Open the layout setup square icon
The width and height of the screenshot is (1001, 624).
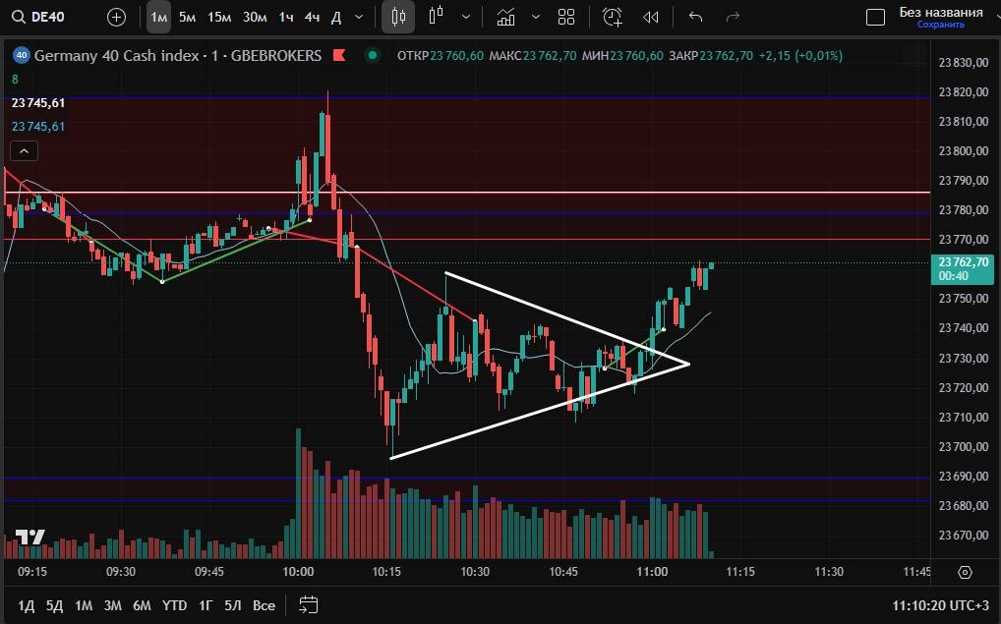[x=875, y=18]
